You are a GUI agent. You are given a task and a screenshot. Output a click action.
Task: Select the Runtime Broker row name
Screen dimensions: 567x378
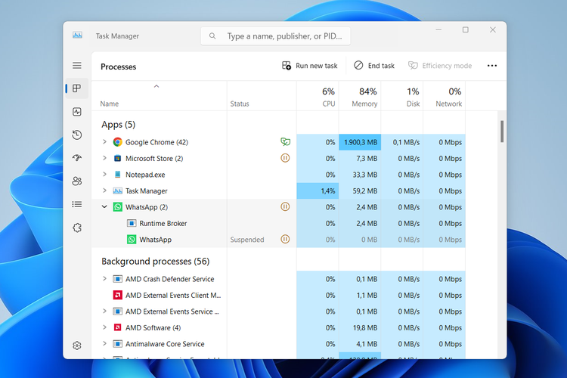coord(163,224)
